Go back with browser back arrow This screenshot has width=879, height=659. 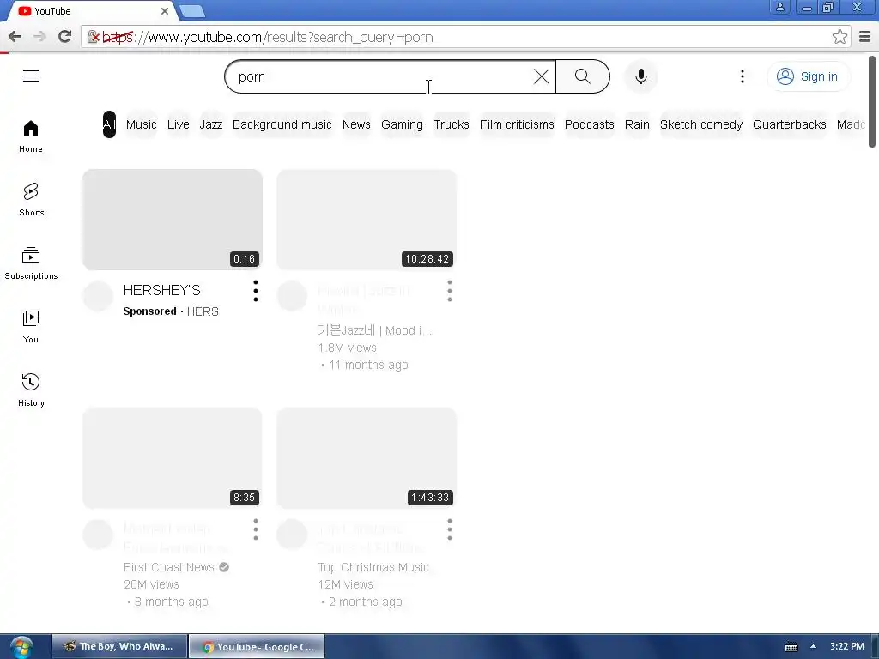click(x=15, y=37)
